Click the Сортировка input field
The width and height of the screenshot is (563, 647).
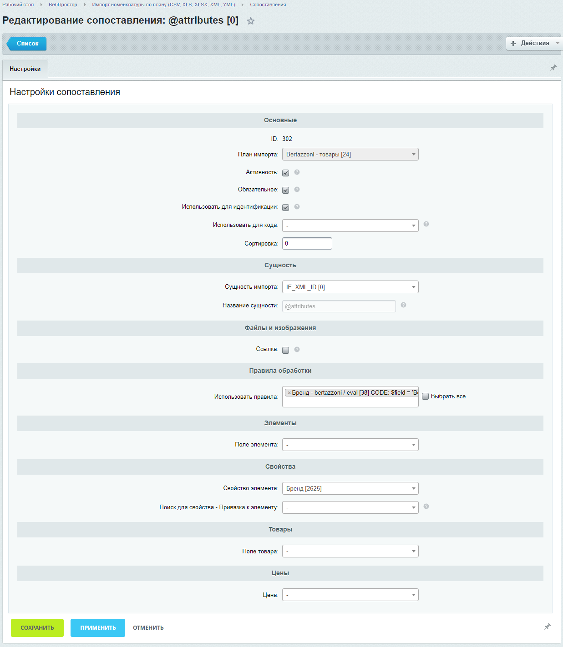(307, 243)
